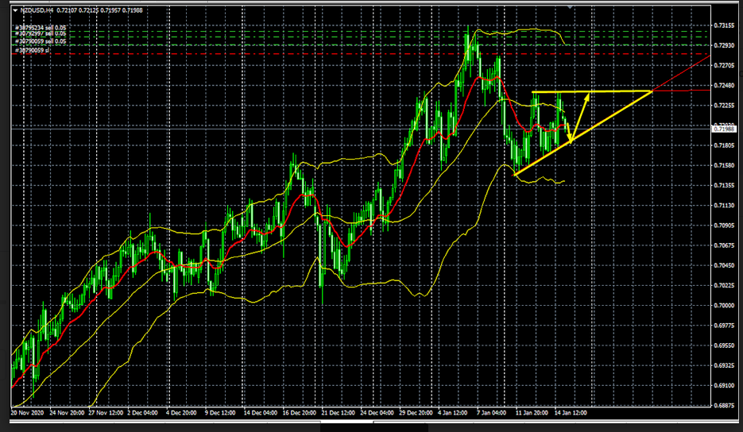The width and height of the screenshot is (743, 432).
Task: Click the NZDUSD,H4 chart title text
Action: click(34, 10)
